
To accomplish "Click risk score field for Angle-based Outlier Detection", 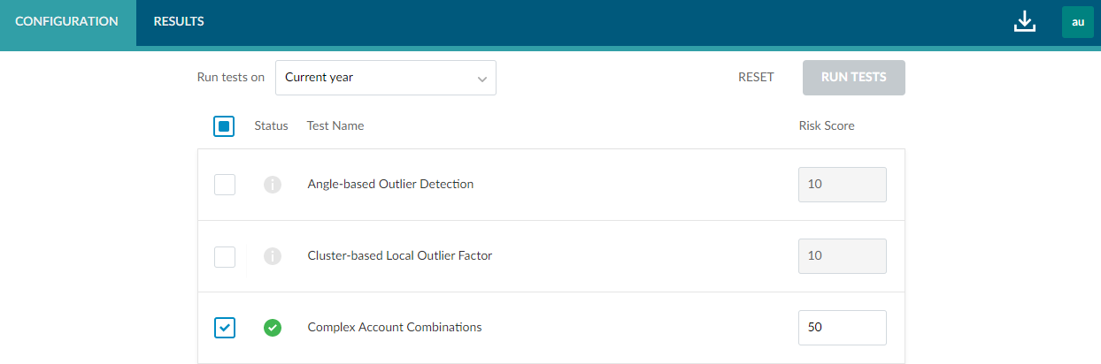I will click(842, 185).
